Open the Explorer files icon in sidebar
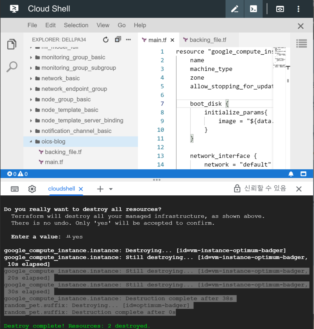 coord(12,44)
